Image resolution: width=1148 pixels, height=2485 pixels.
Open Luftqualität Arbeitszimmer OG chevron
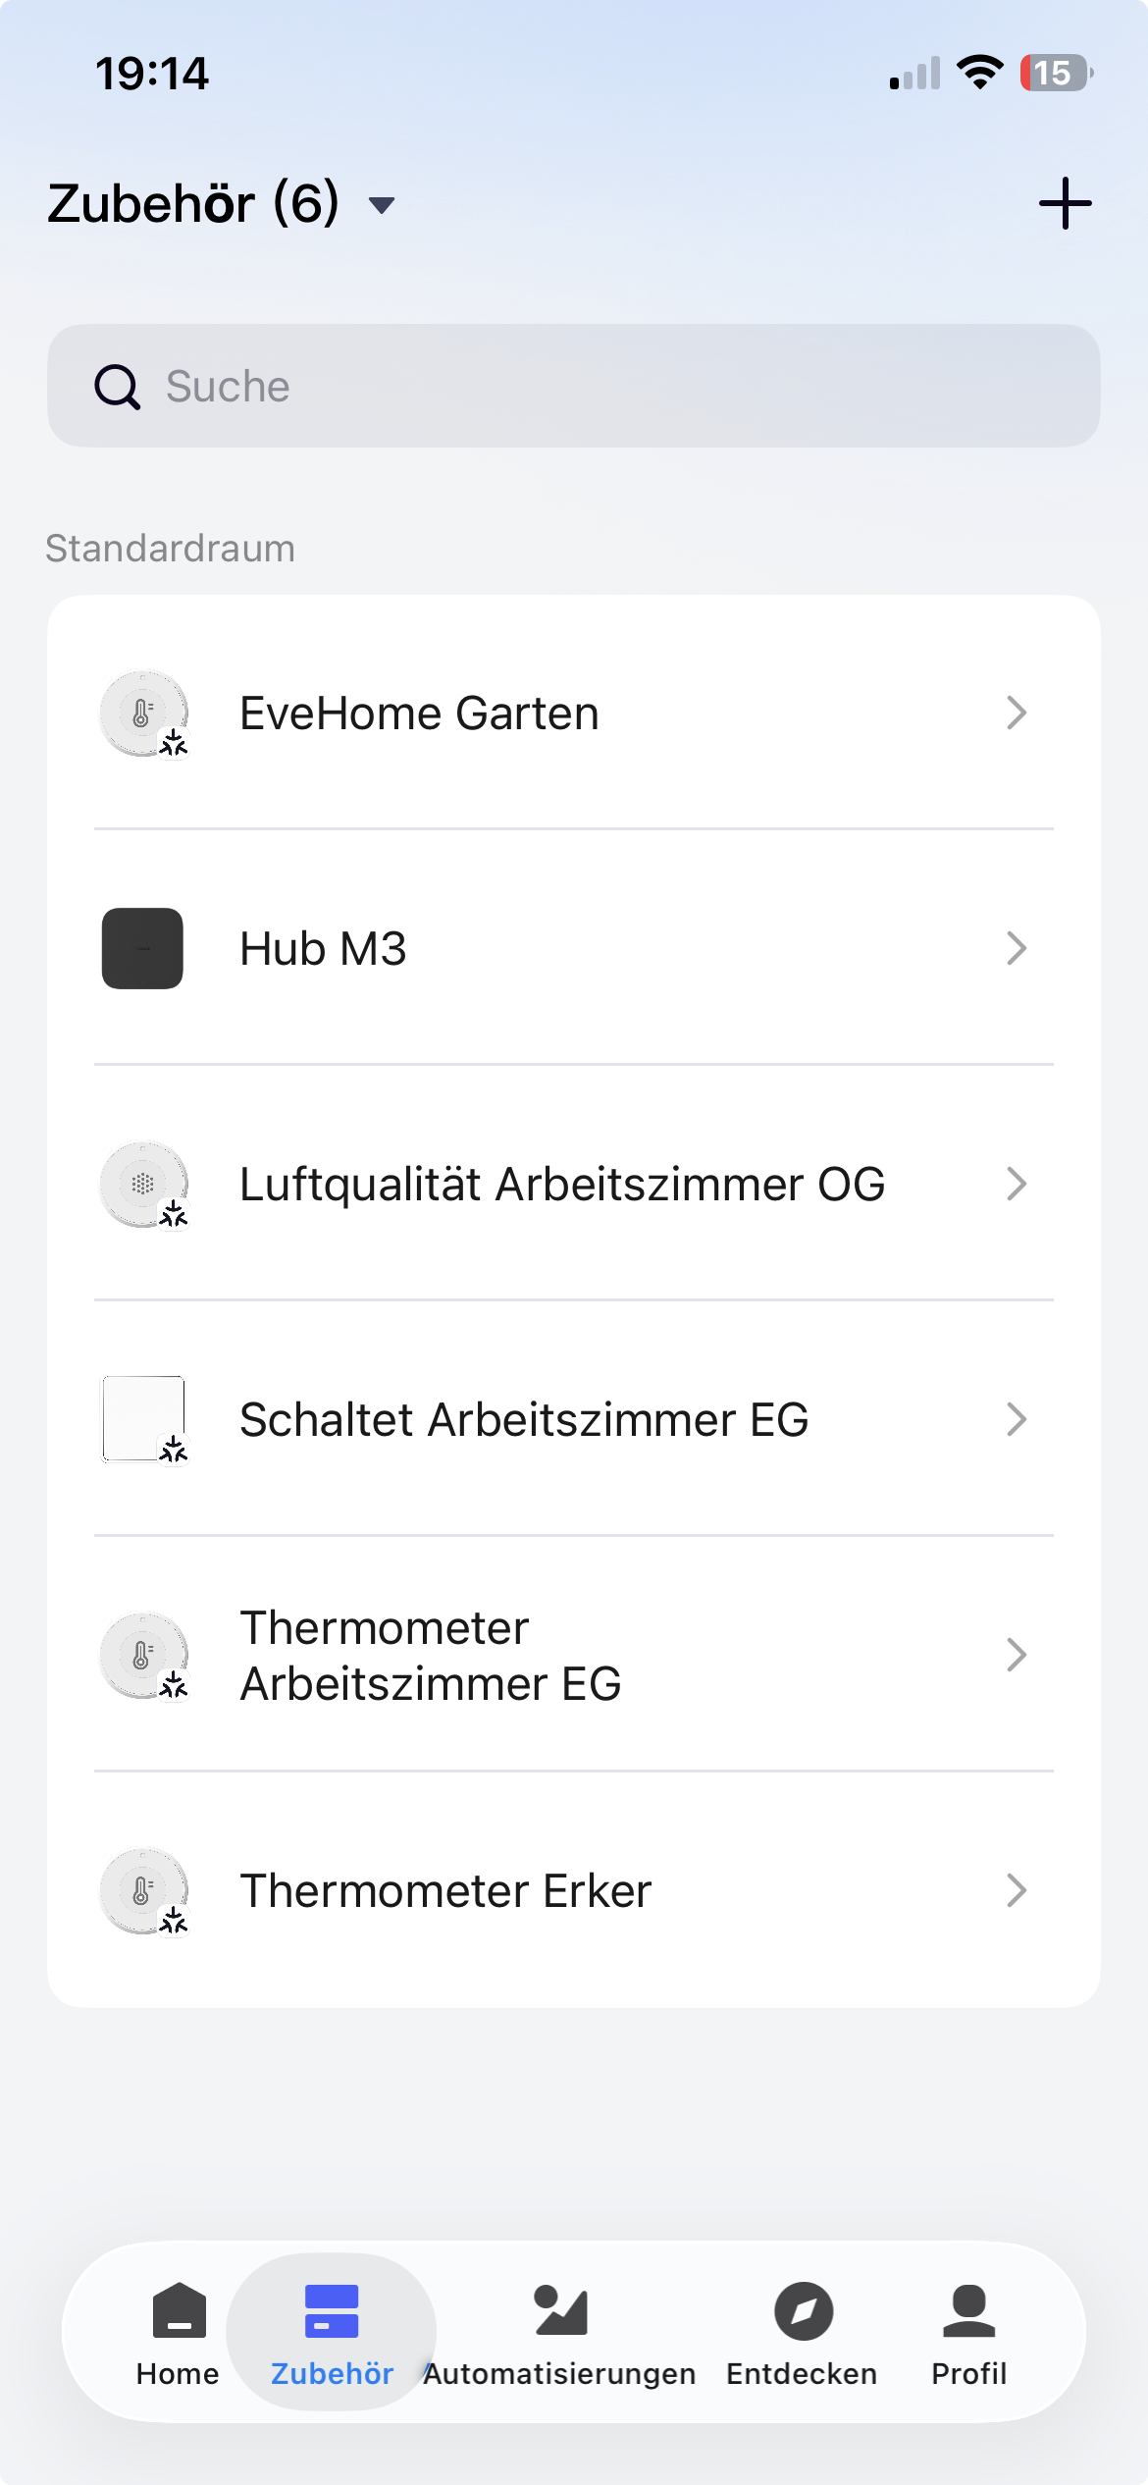pos(1017,1184)
